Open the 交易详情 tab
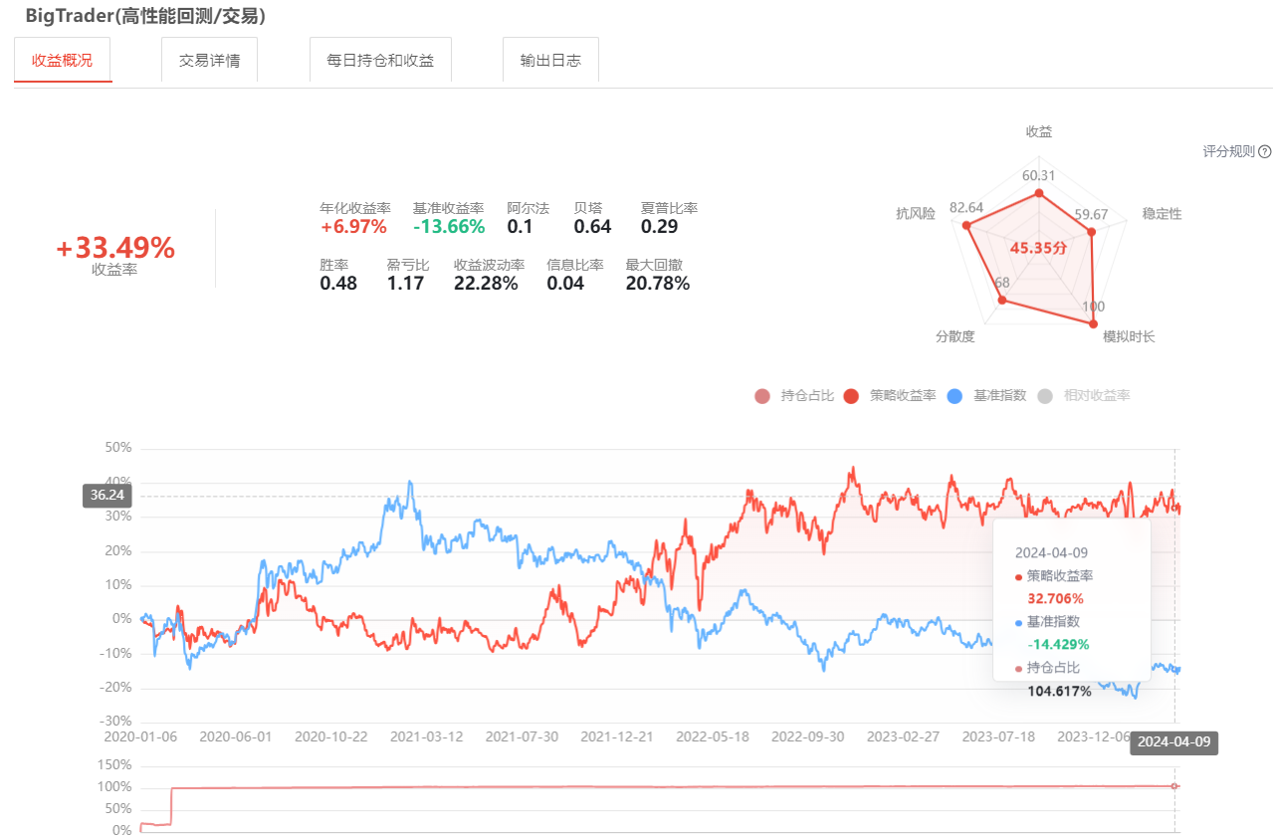This screenshot has height=837, width=1273. coord(209,61)
